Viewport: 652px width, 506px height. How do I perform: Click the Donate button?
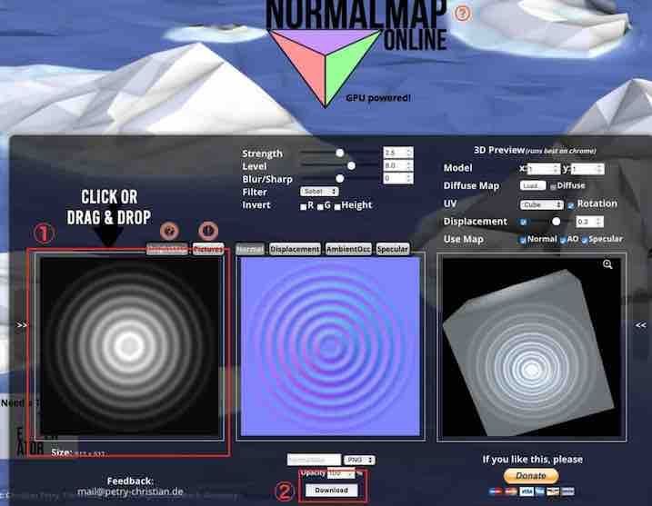pos(531,476)
